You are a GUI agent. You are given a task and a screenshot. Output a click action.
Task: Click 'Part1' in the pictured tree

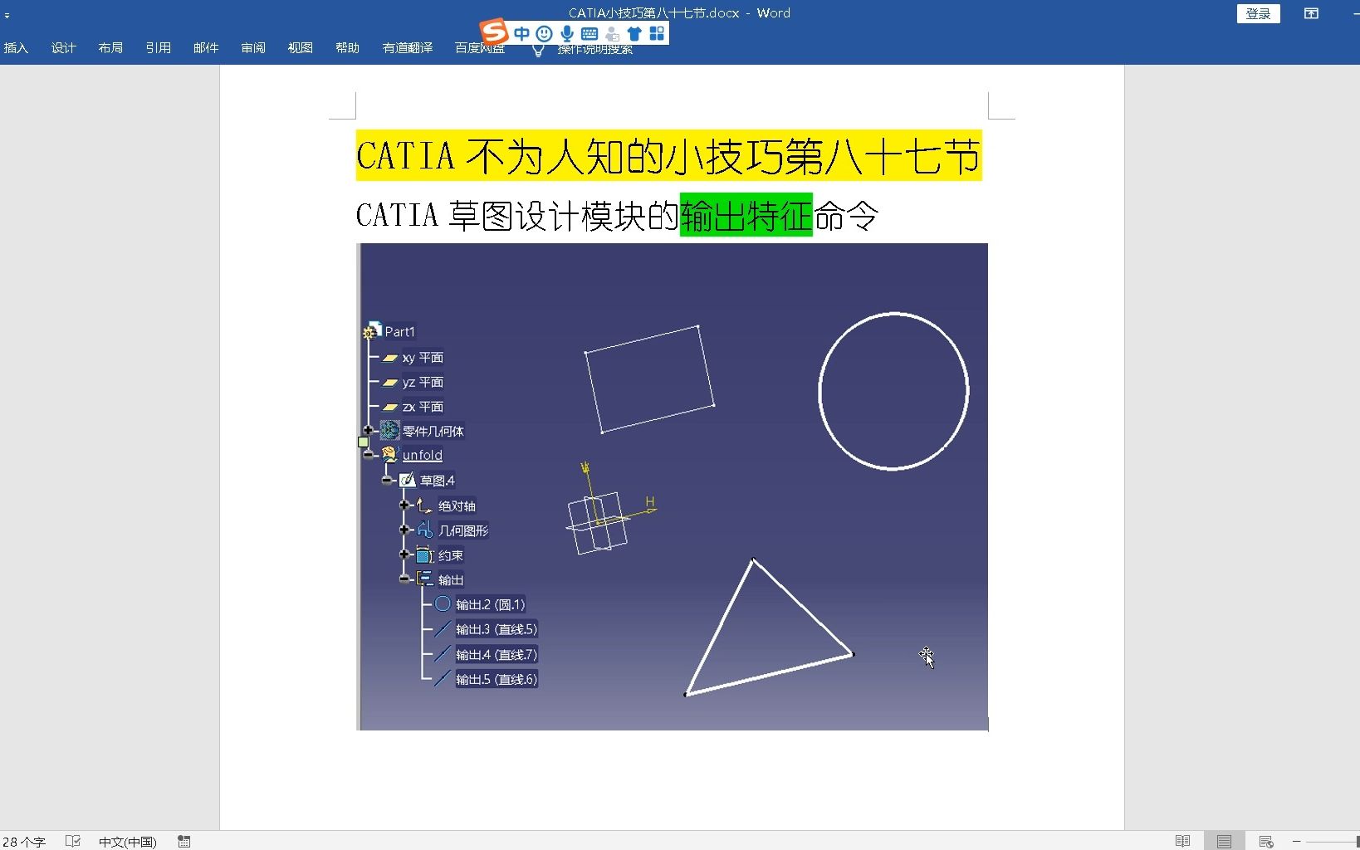point(399,332)
